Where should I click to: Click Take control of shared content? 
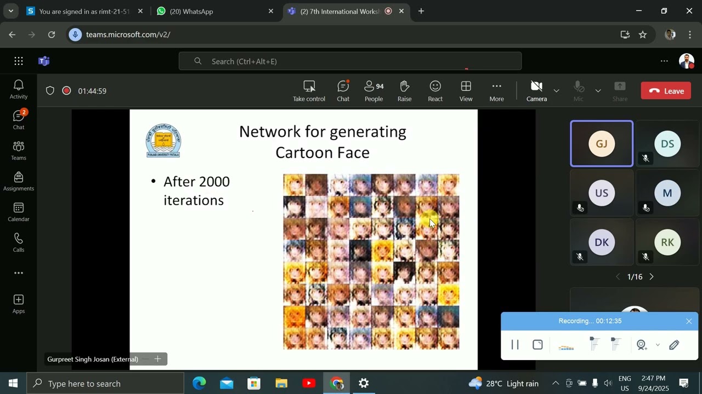(309, 91)
